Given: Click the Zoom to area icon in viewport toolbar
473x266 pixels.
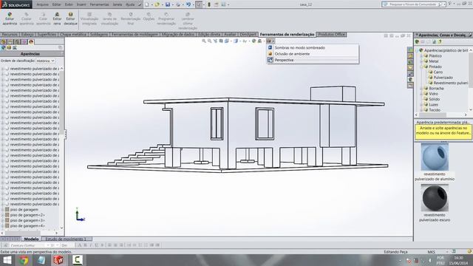Looking at the screenshot, I should point(209,41).
